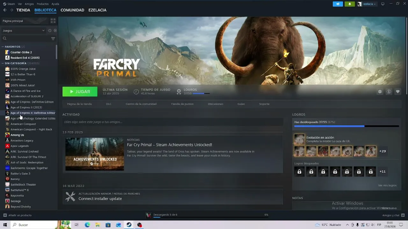
Task: Go forward with the right arrow
Action: [11, 10]
